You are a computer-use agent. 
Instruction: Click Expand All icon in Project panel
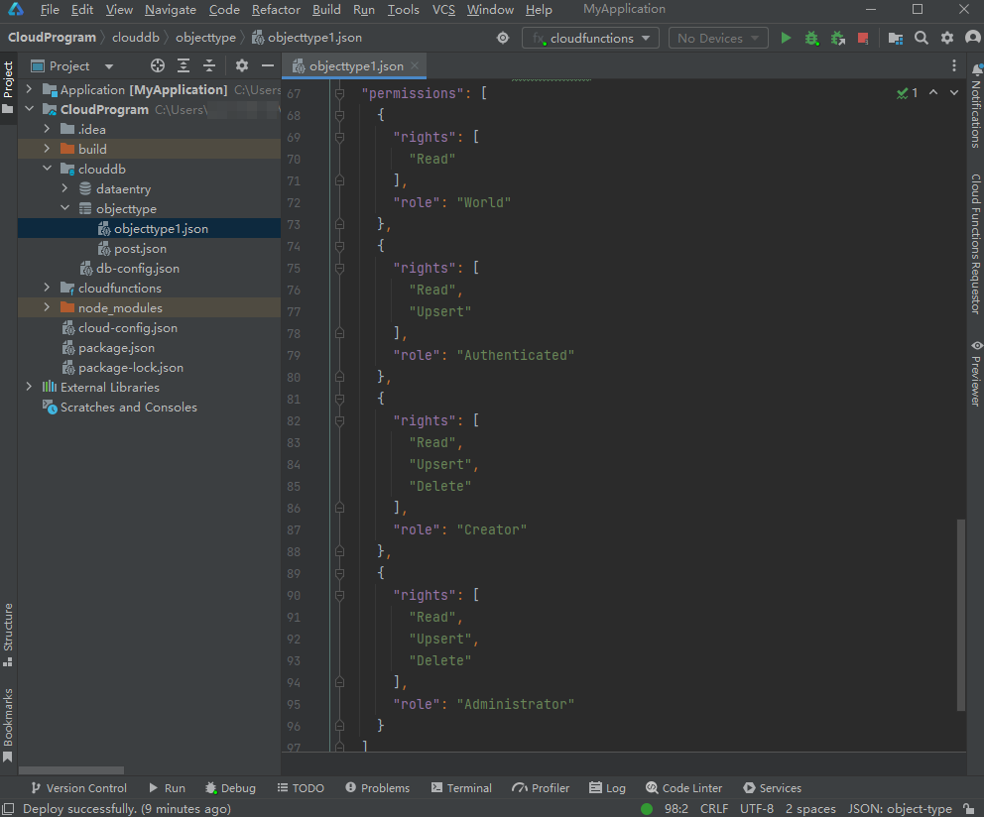coord(184,65)
